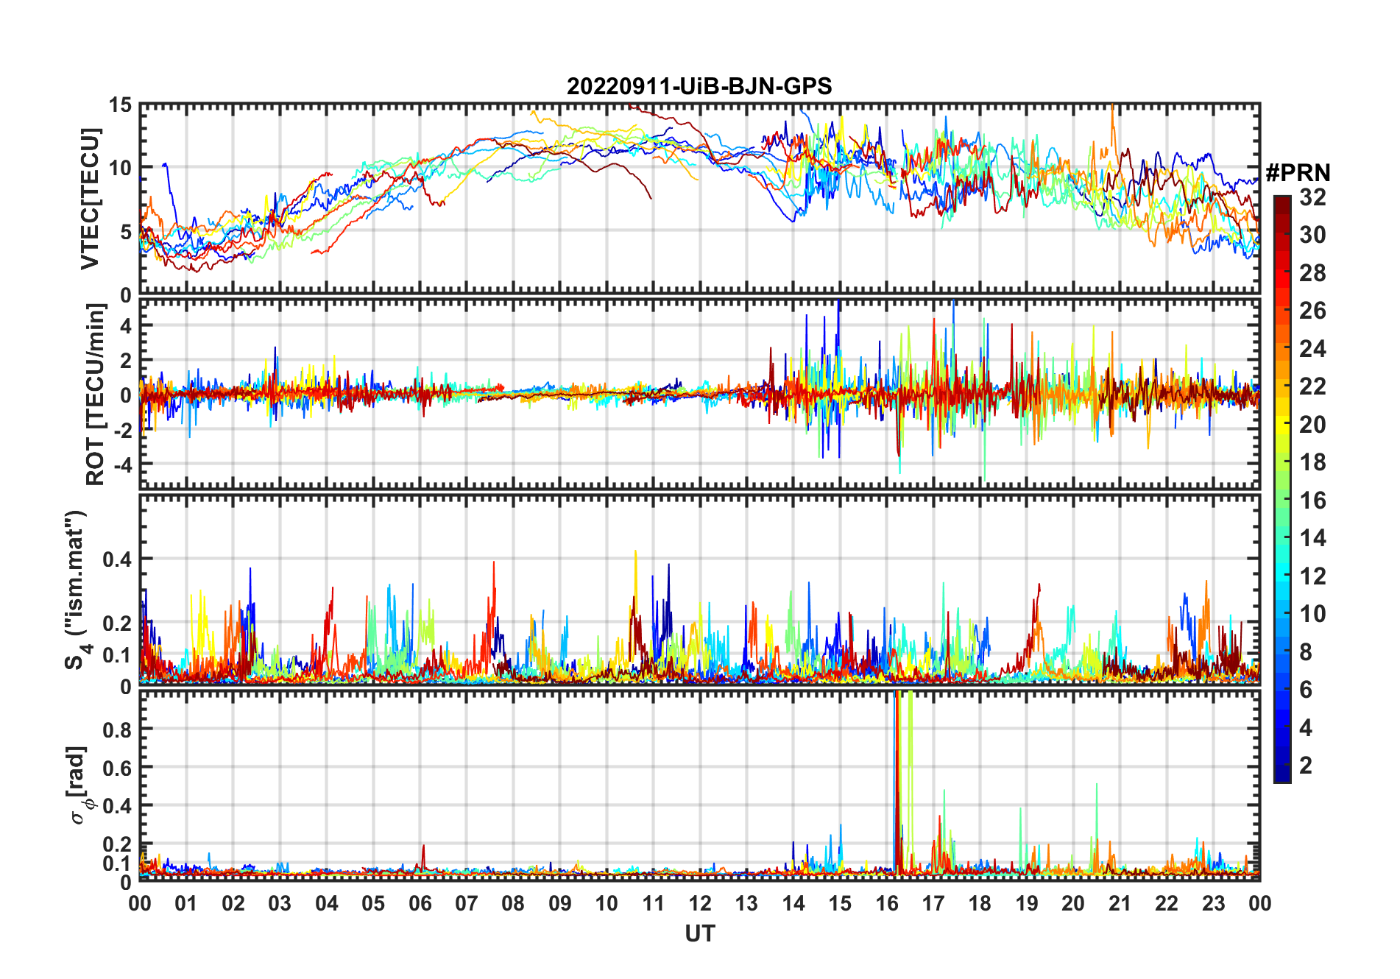Click colorbar tick label 2
The width and height of the screenshot is (1400, 979).
pyautogui.click(x=1306, y=766)
